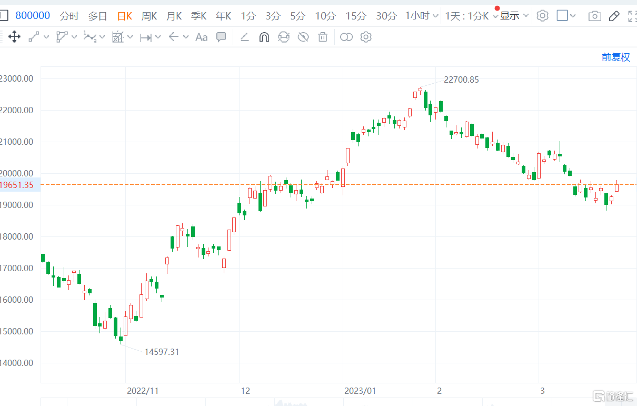Switch to 1分 interval
Viewport: 637px width, 406px height.
(248, 16)
